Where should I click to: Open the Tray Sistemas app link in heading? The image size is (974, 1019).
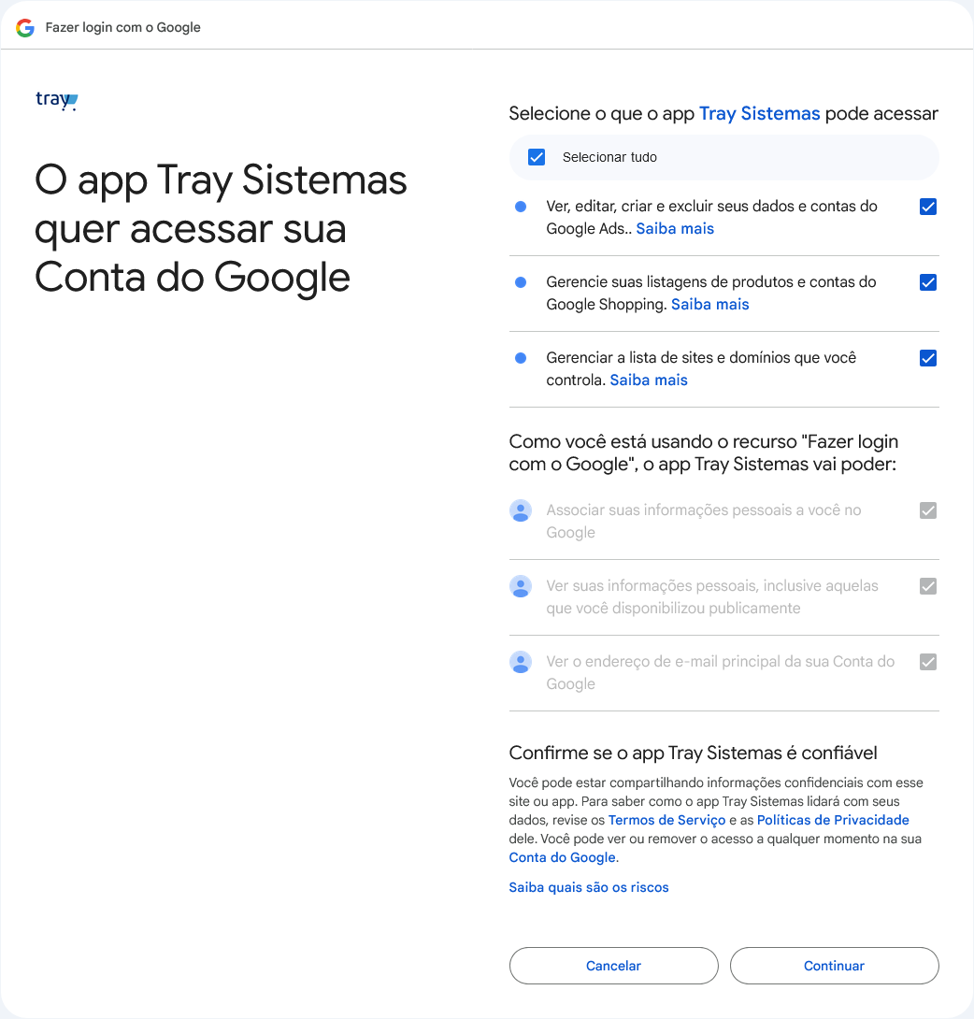pyautogui.click(x=760, y=114)
